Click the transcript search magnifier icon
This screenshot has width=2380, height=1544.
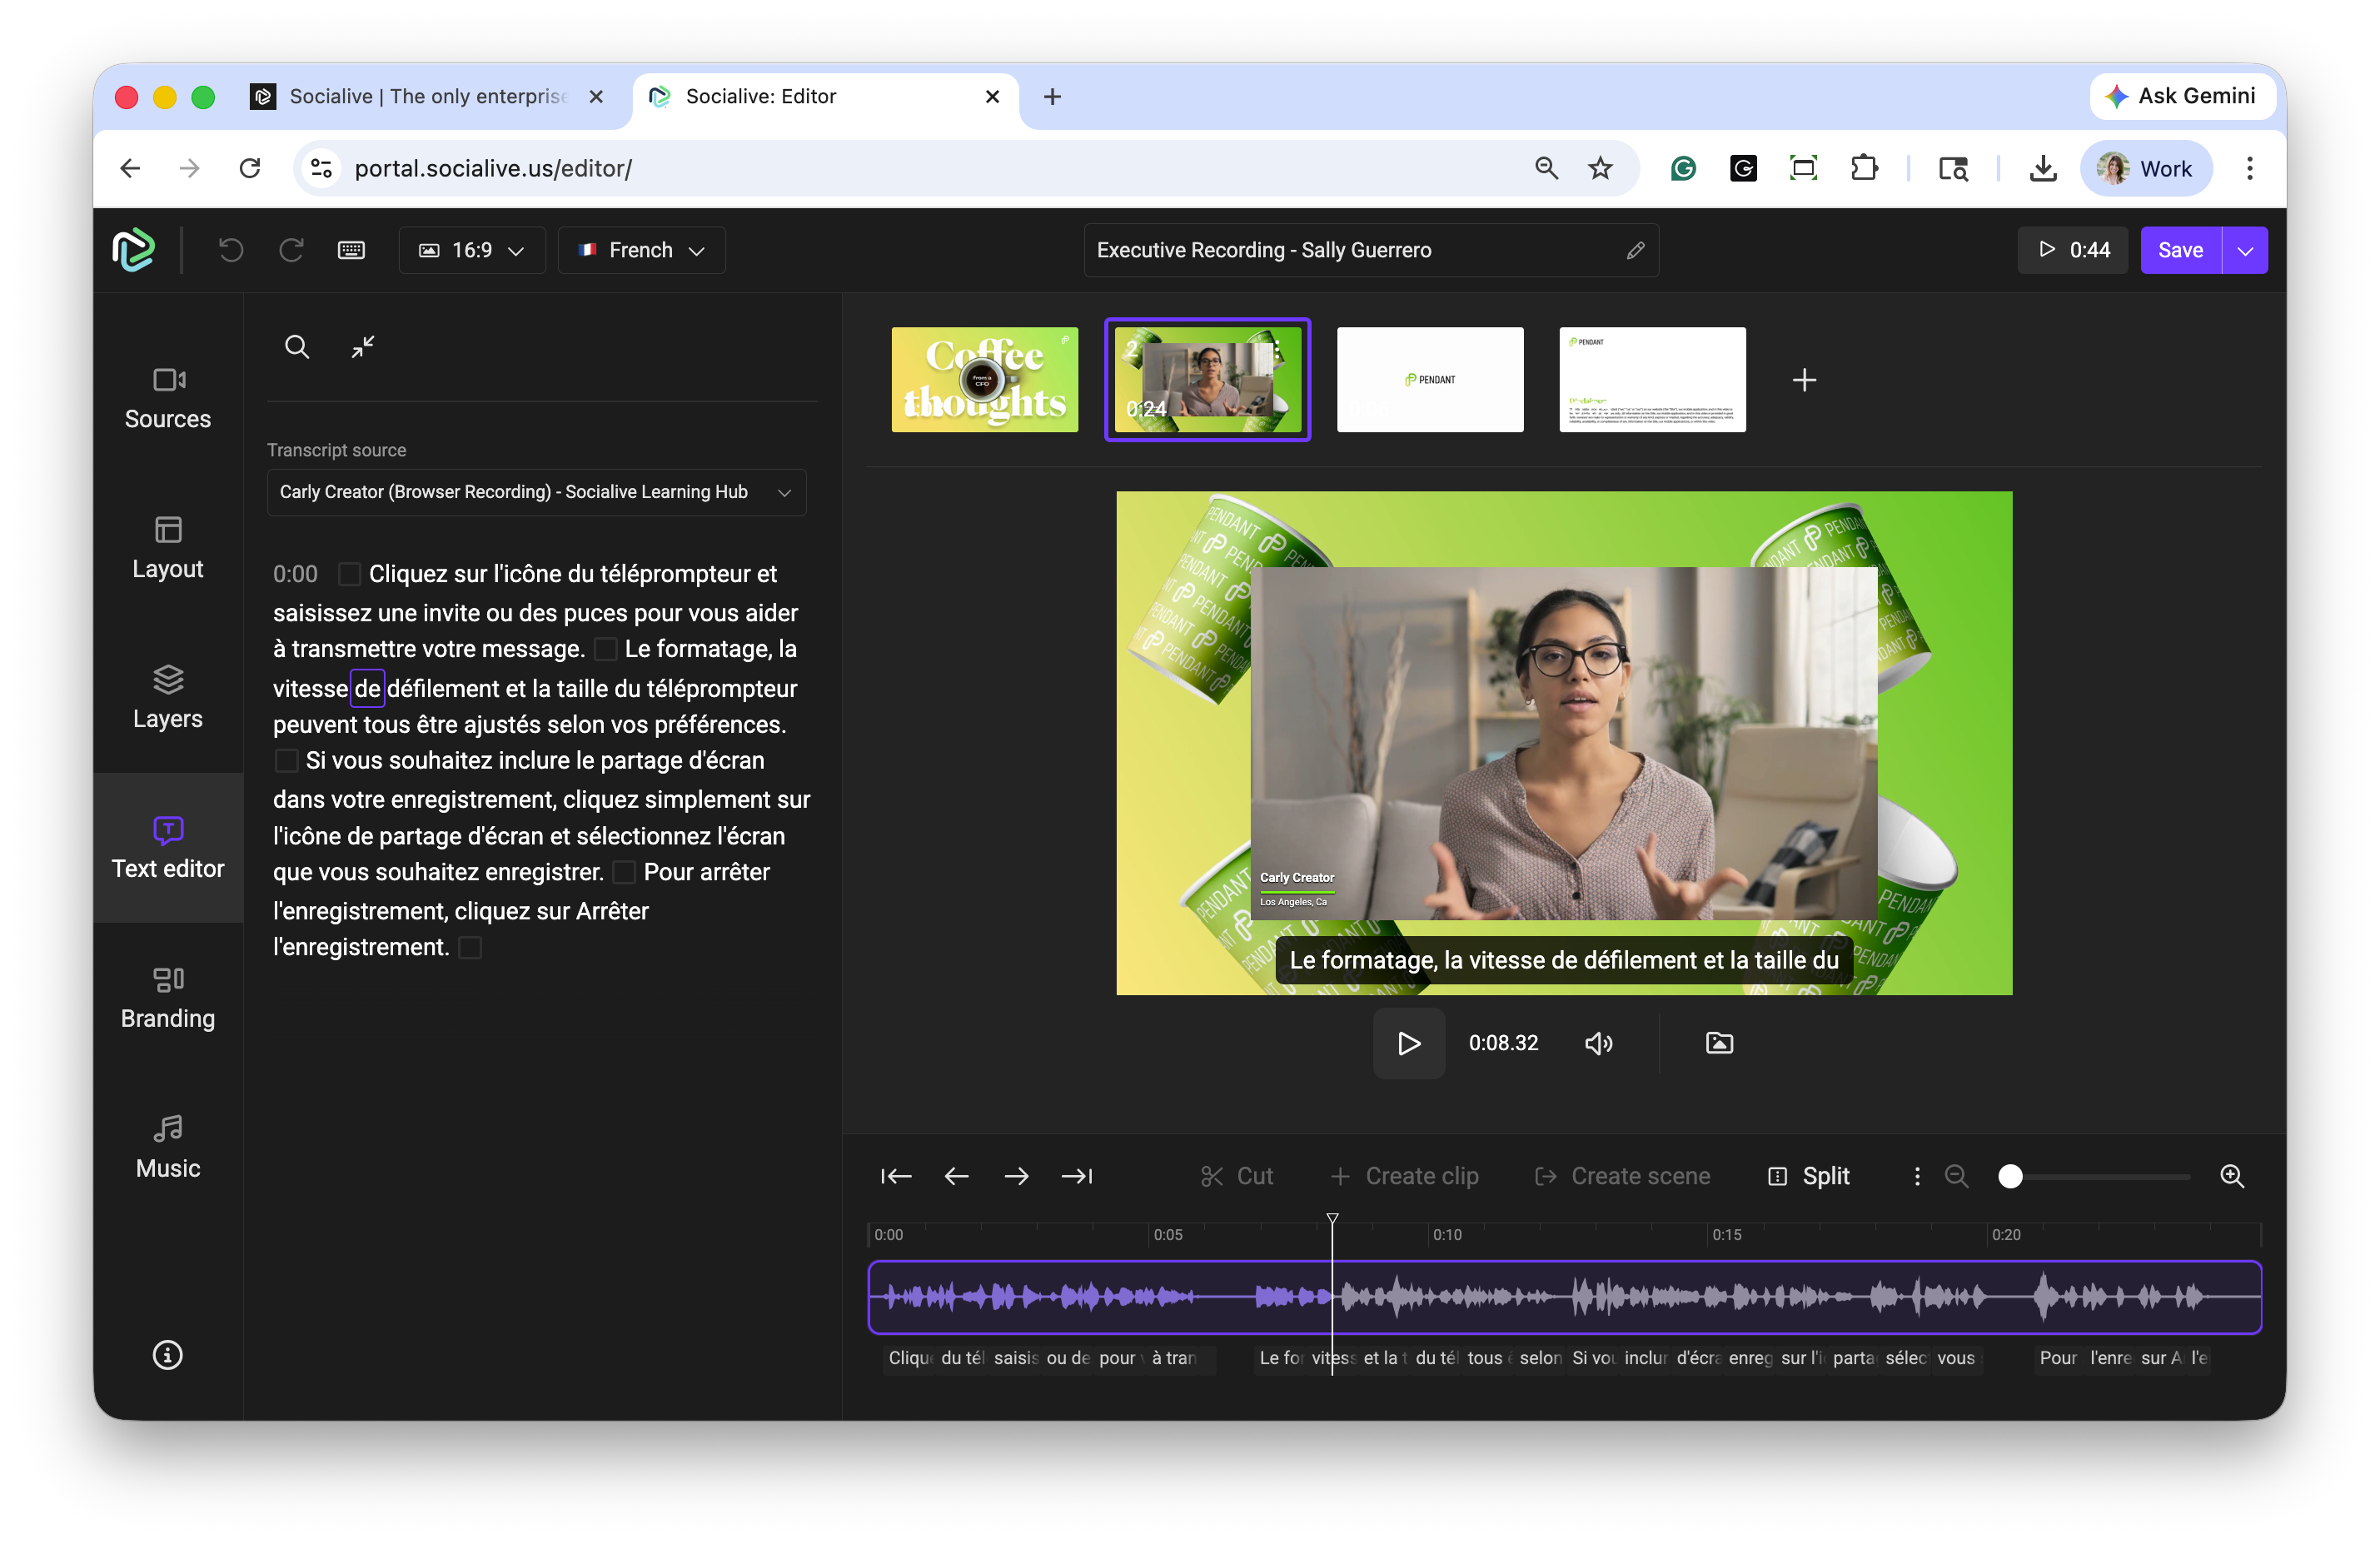297,347
